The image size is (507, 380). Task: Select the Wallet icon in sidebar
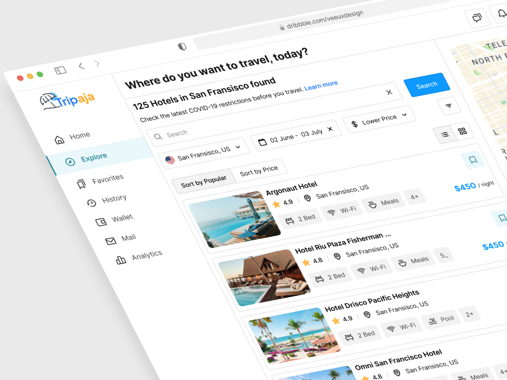(101, 222)
